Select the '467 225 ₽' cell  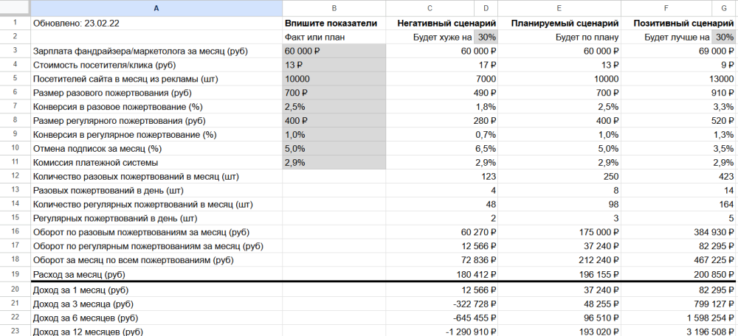tap(679, 260)
